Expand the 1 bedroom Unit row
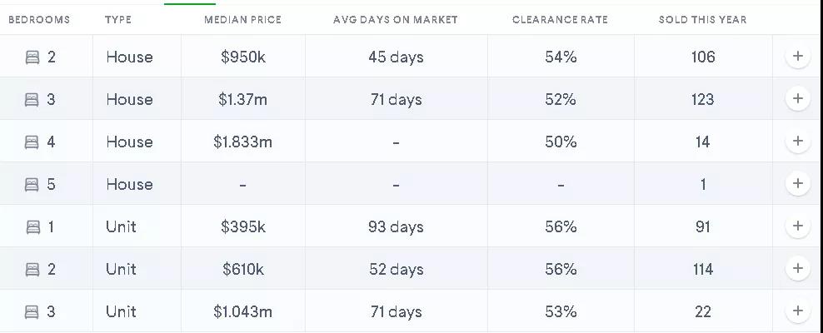Image resolution: width=823 pixels, height=333 pixels. tap(797, 226)
